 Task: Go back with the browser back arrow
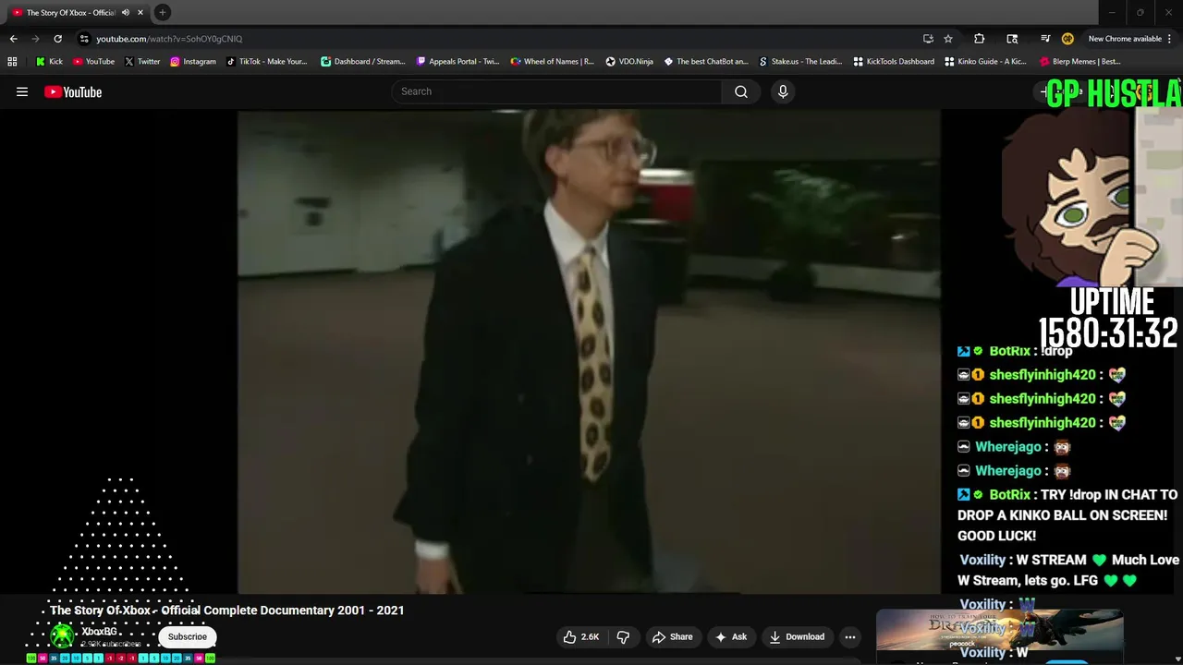point(13,39)
